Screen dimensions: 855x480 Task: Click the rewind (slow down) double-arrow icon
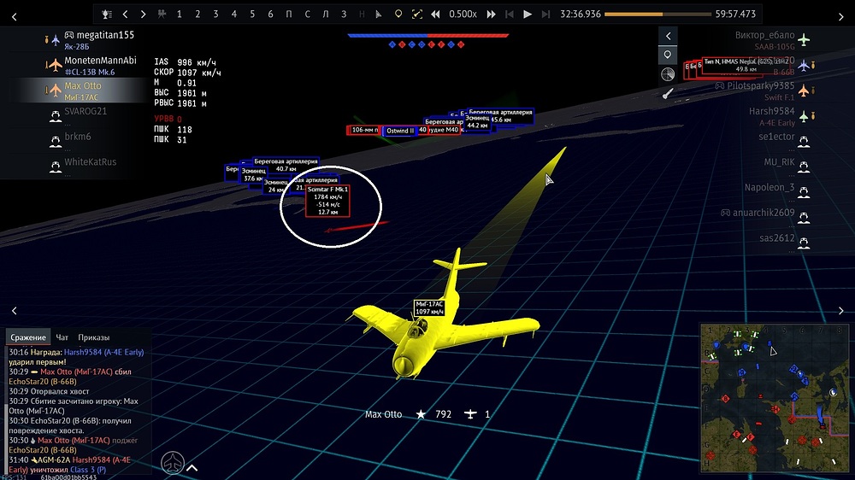pos(435,15)
